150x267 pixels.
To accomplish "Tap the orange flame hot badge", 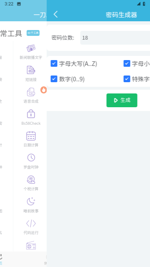I will (43, 90).
